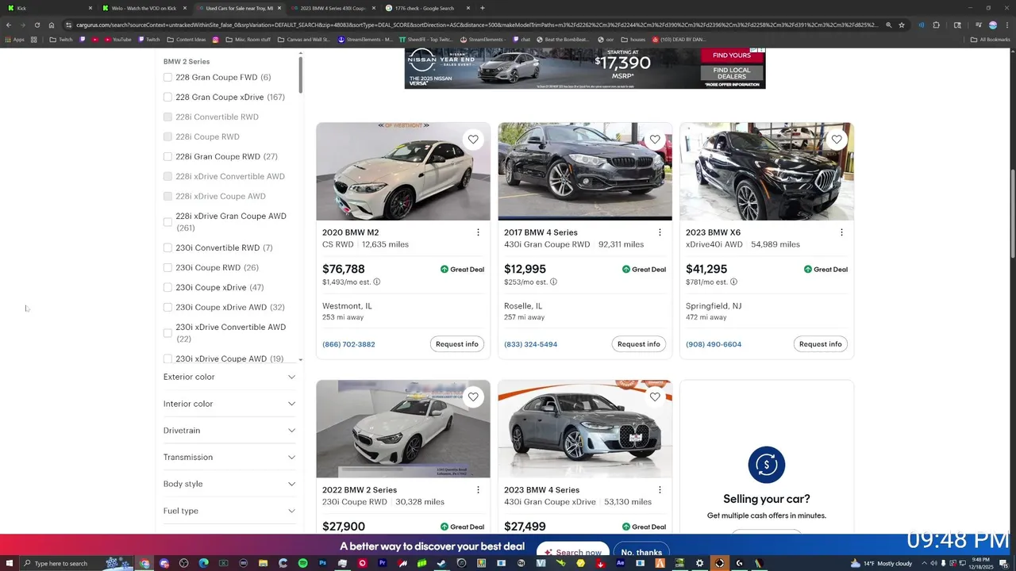This screenshot has height=571, width=1016.
Task: Switch to the Kick browser tab
Action: pyautogui.click(x=48, y=8)
